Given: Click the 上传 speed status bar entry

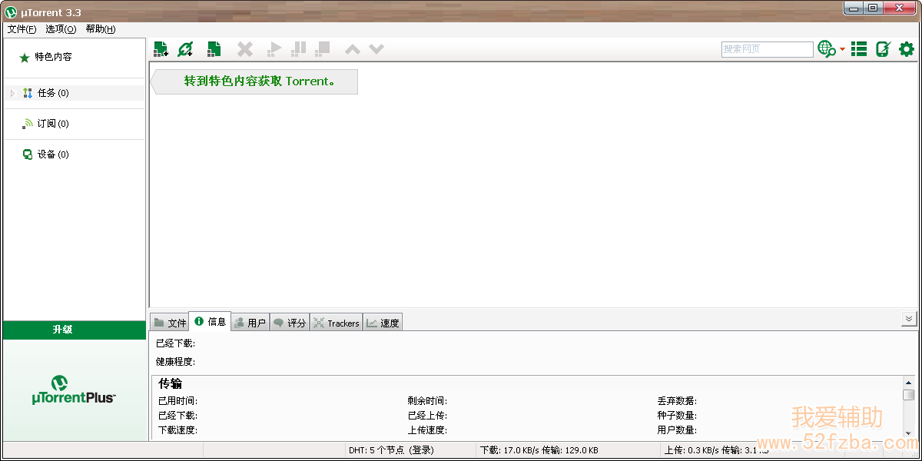Looking at the screenshot, I should 716,450.
